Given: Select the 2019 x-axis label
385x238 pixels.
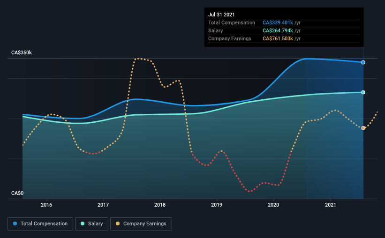Looking at the screenshot, I should click(x=217, y=205).
